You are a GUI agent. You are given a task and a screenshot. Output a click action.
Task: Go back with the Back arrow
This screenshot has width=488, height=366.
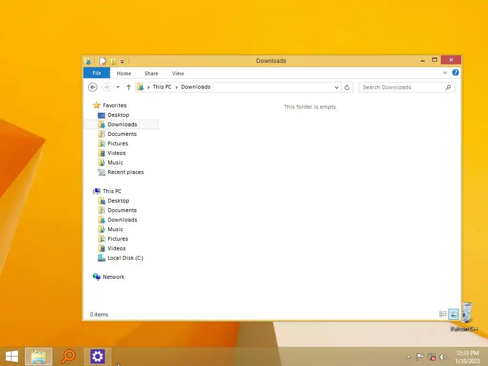[x=93, y=87]
